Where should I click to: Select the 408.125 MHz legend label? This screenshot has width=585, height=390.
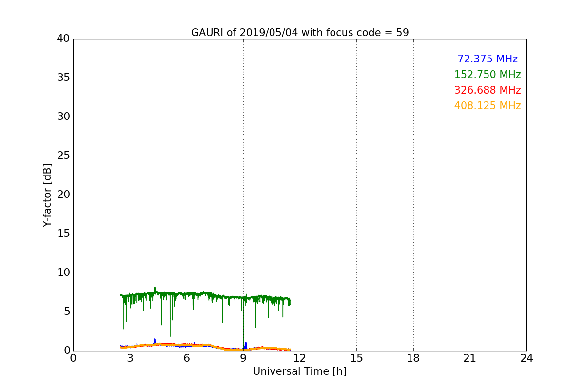click(x=487, y=106)
